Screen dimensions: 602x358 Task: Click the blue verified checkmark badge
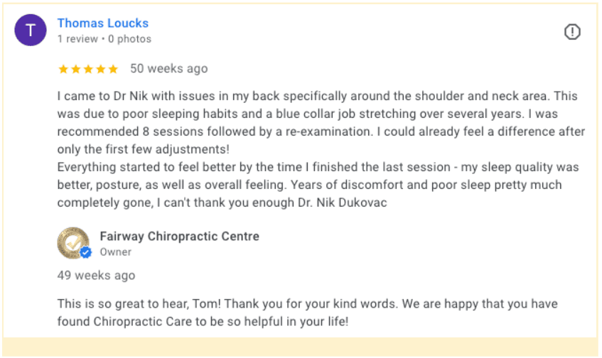pos(86,252)
